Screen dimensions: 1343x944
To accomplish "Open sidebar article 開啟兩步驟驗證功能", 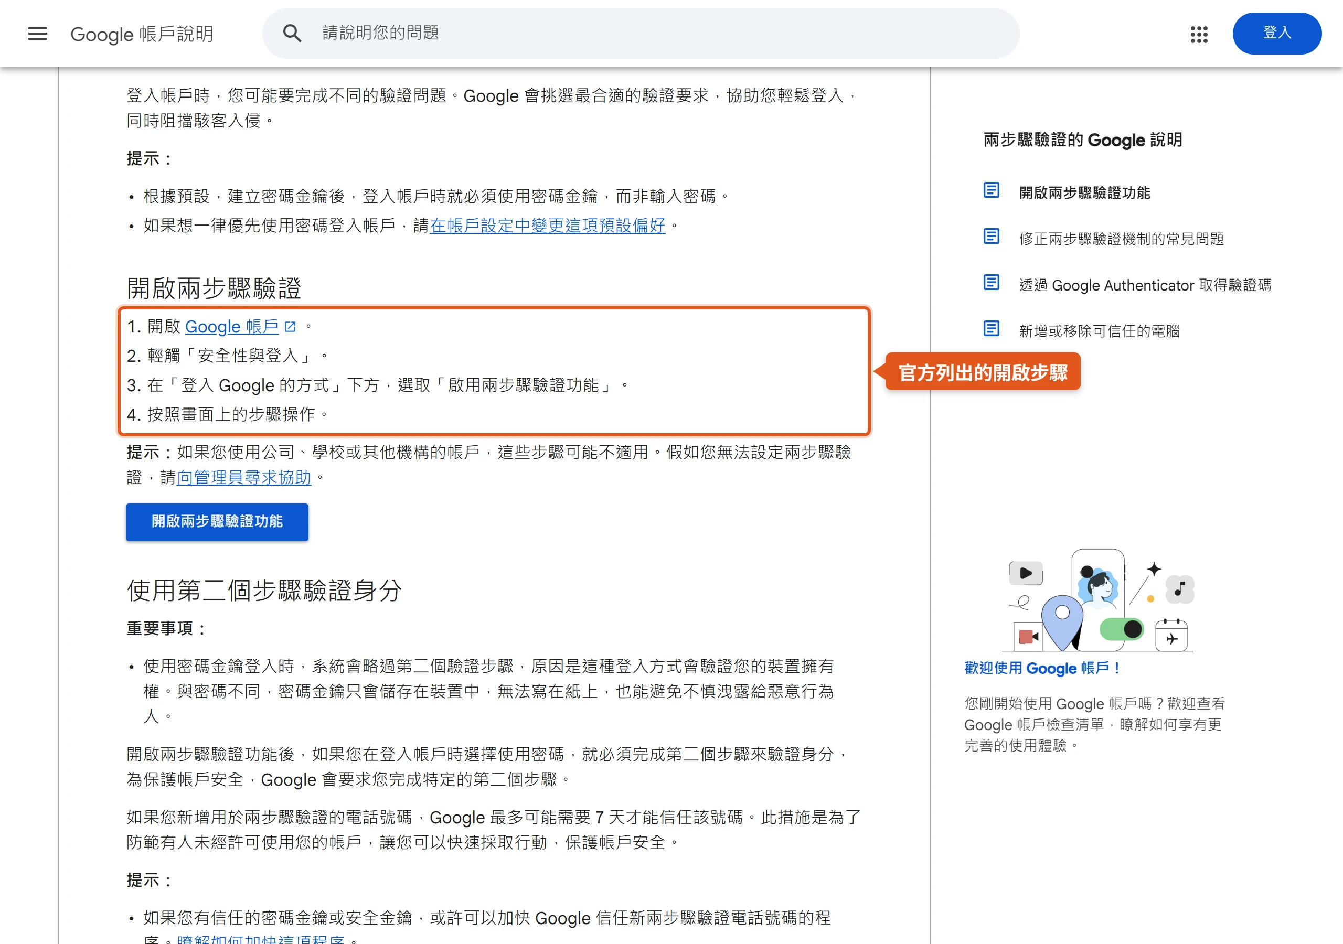I will click(1084, 192).
